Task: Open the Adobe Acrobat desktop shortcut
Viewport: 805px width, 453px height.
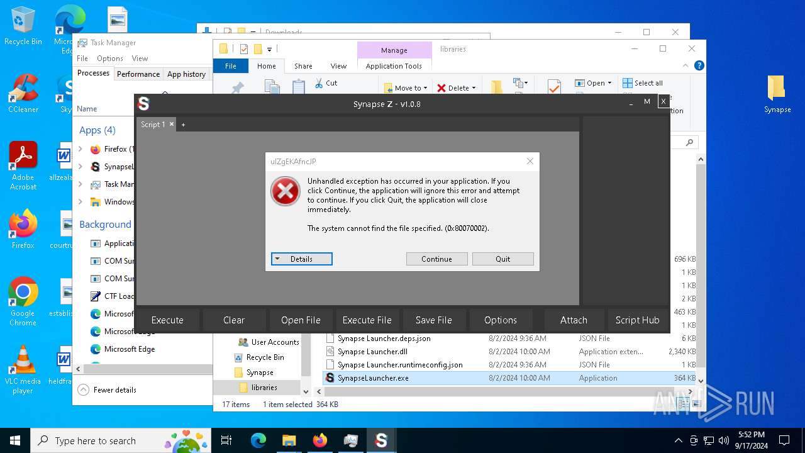Action: (23, 166)
